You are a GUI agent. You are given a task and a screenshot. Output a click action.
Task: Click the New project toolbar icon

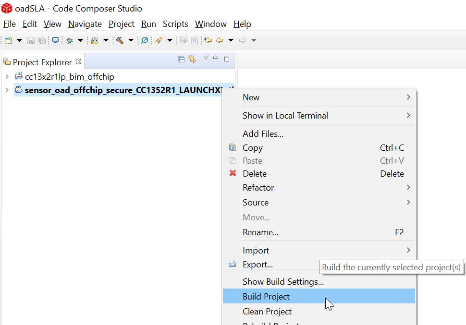point(8,41)
